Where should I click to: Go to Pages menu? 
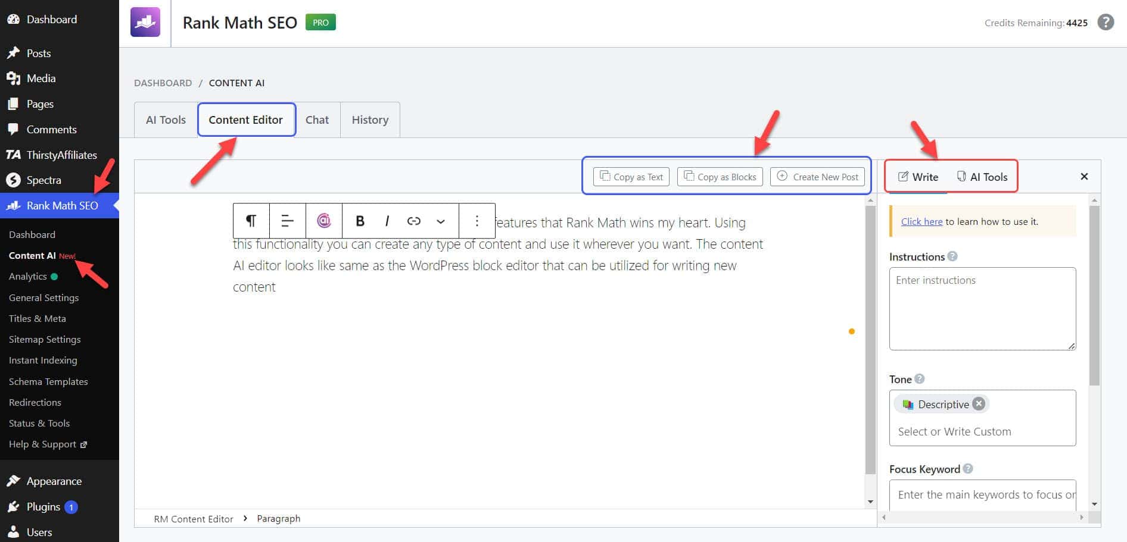pos(40,104)
